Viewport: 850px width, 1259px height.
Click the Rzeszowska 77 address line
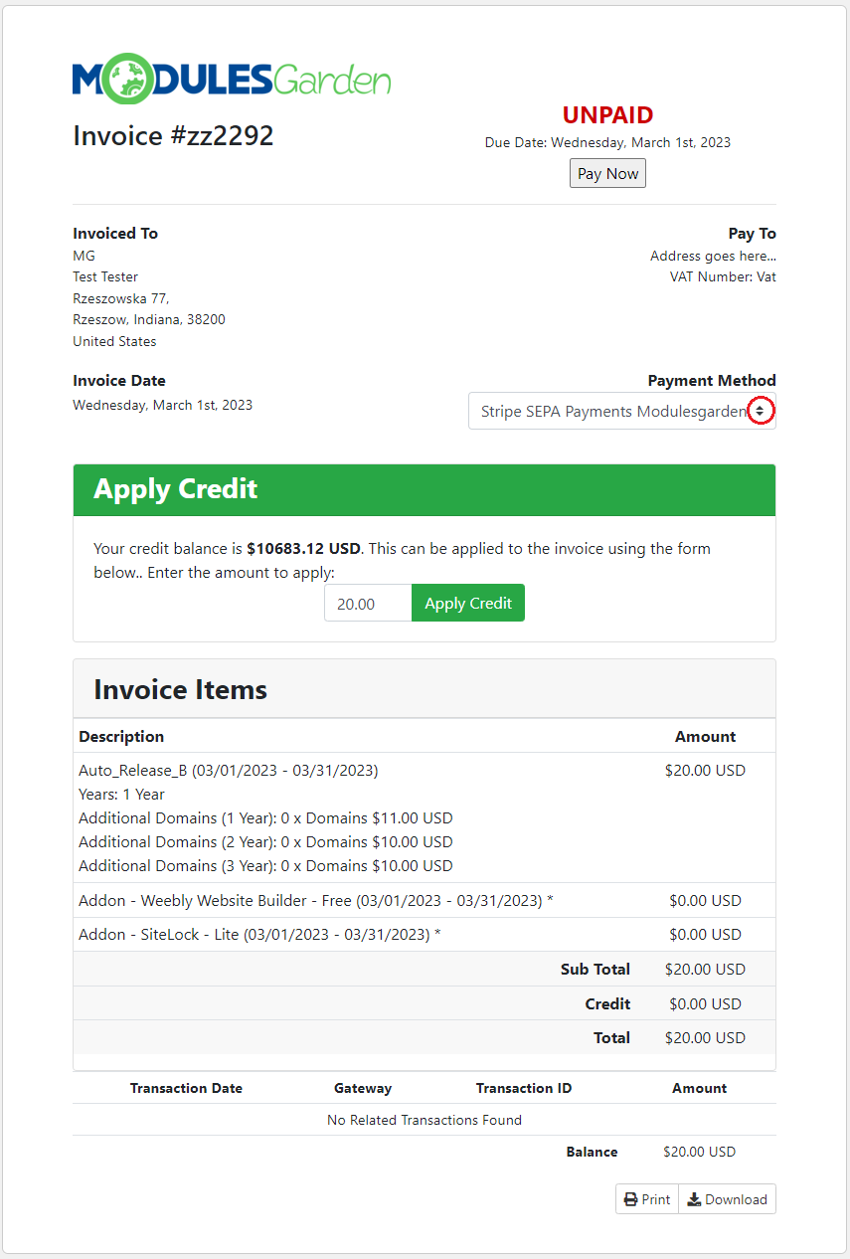coord(121,298)
